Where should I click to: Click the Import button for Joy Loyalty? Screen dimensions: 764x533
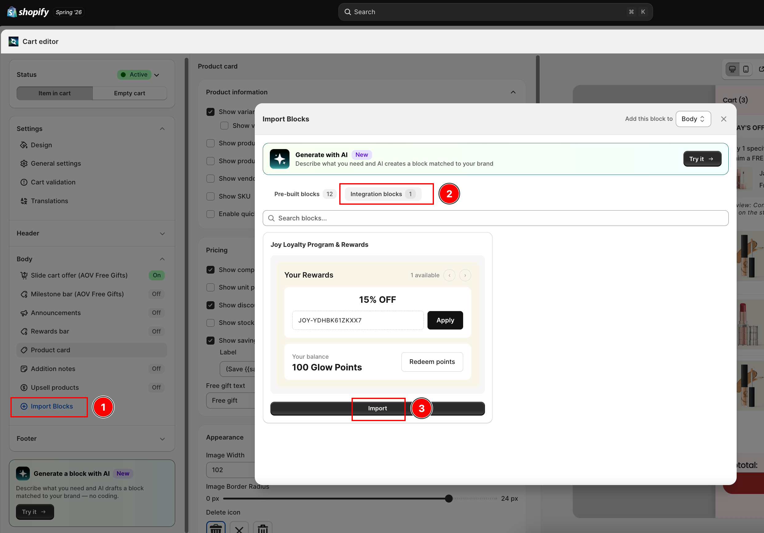377,409
